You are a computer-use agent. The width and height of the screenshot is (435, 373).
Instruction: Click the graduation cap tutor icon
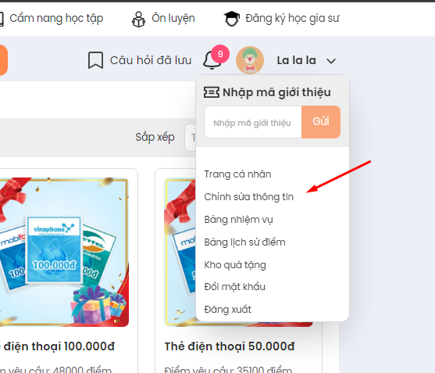click(x=232, y=19)
